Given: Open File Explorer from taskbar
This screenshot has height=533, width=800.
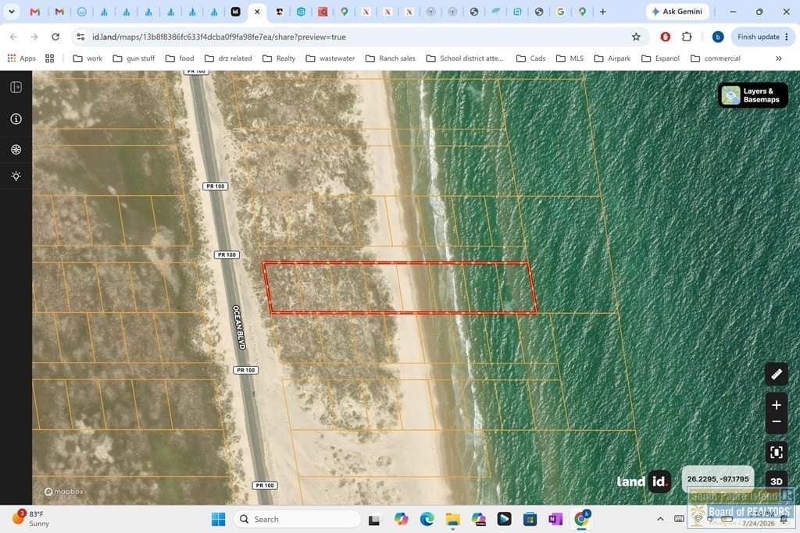Looking at the screenshot, I should 452,519.
